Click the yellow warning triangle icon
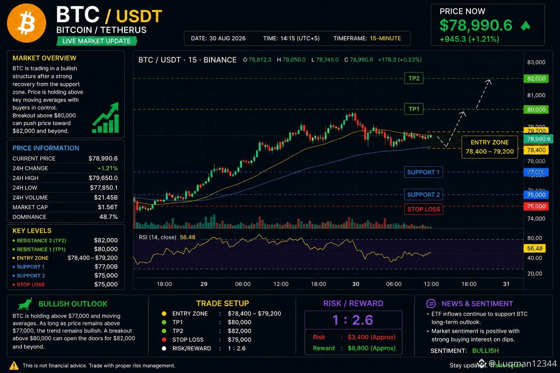This screenshot has height=373, width=560. tap(14, 365)
